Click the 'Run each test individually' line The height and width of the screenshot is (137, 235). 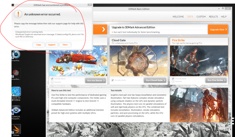(137, 32)
